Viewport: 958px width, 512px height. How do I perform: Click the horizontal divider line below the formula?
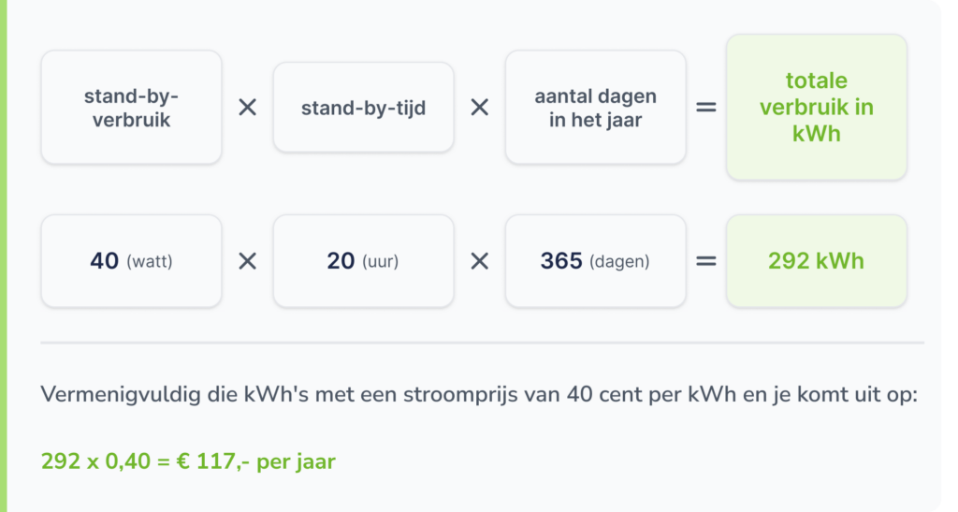click(483, 343)
